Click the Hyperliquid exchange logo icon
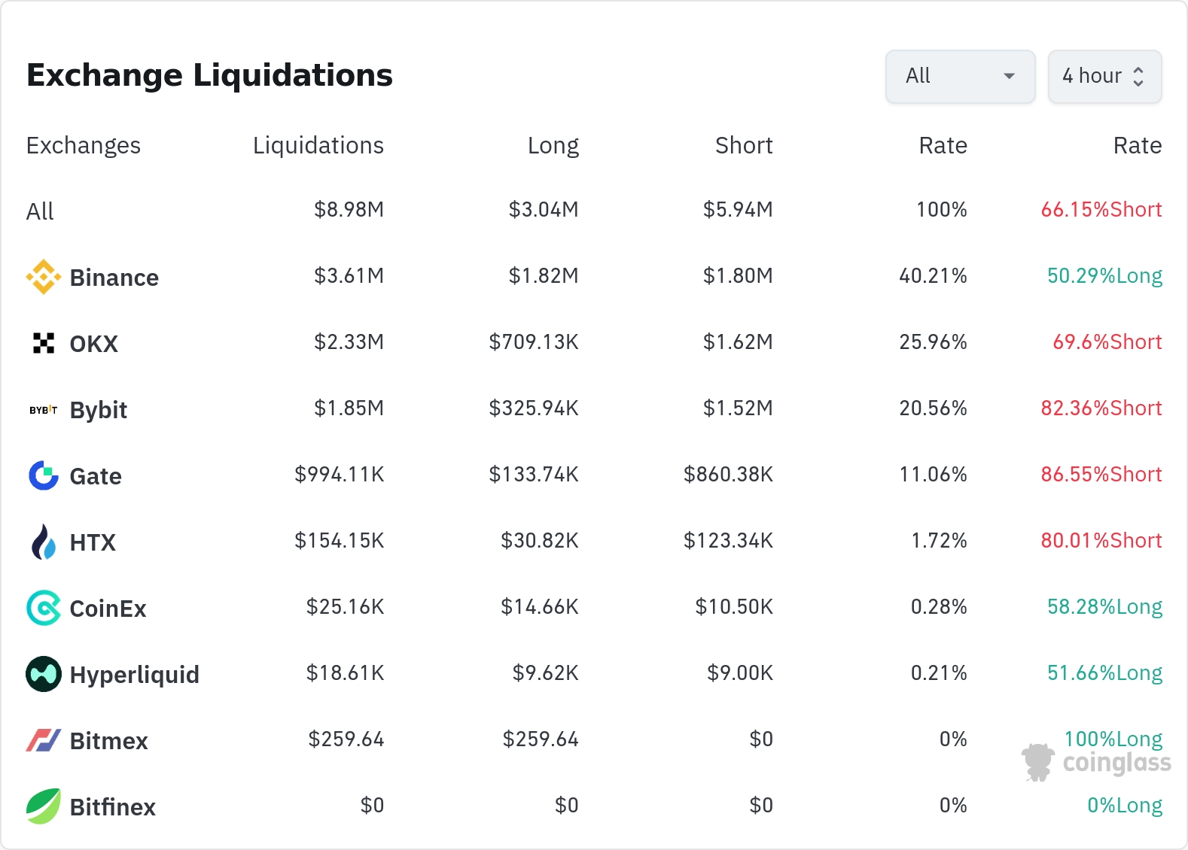This screenshot has width=1188, height=850. click(x=44, y=674)
